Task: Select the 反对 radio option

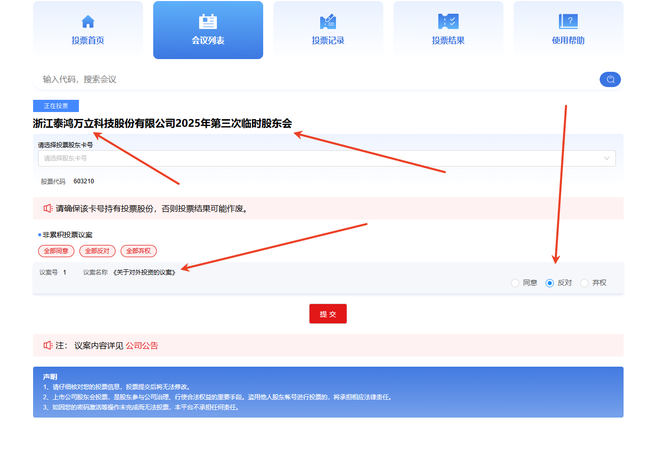Action: (550, 283)
